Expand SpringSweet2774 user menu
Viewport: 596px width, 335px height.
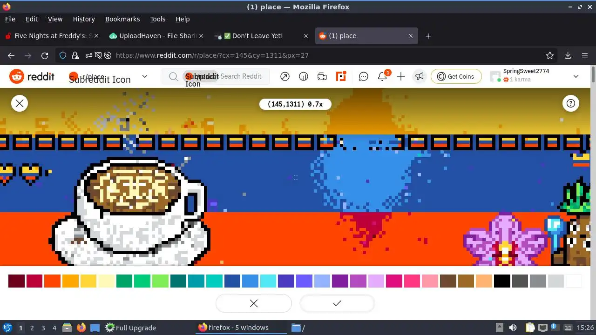576,76
